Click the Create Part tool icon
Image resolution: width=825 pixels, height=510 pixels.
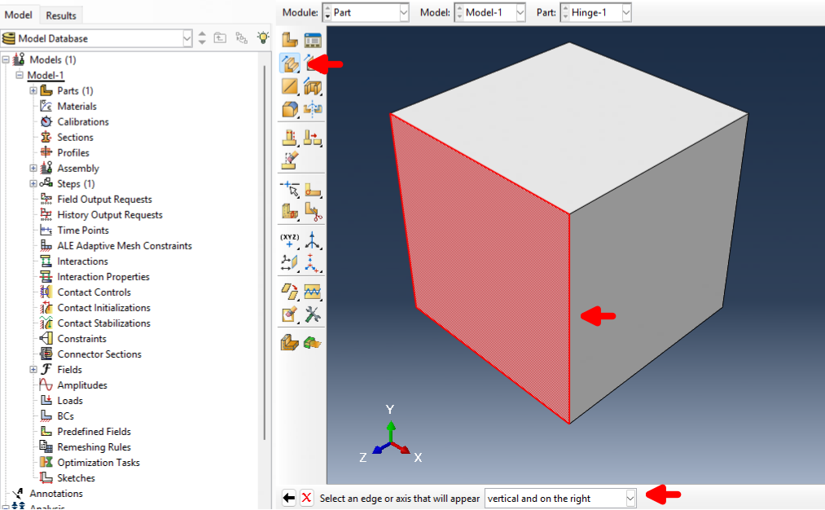click(x=289, y=40)
